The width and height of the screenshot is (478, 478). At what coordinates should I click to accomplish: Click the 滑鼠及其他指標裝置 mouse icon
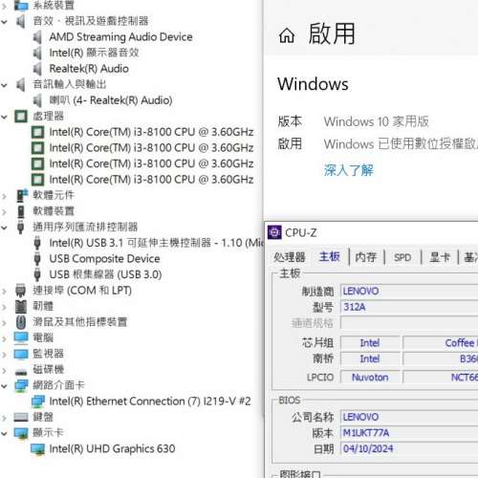(x=21, y=322)
